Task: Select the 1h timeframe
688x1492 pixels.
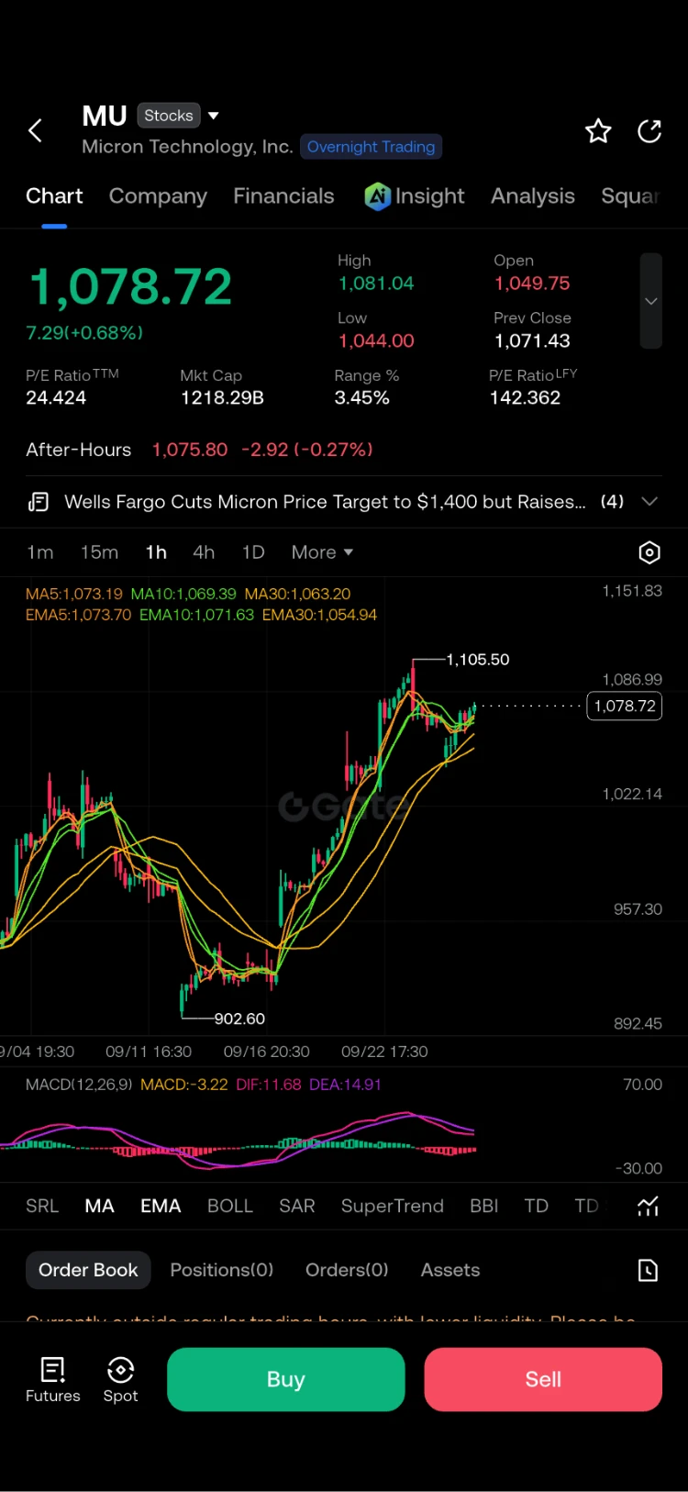Action: click(156, 552)
